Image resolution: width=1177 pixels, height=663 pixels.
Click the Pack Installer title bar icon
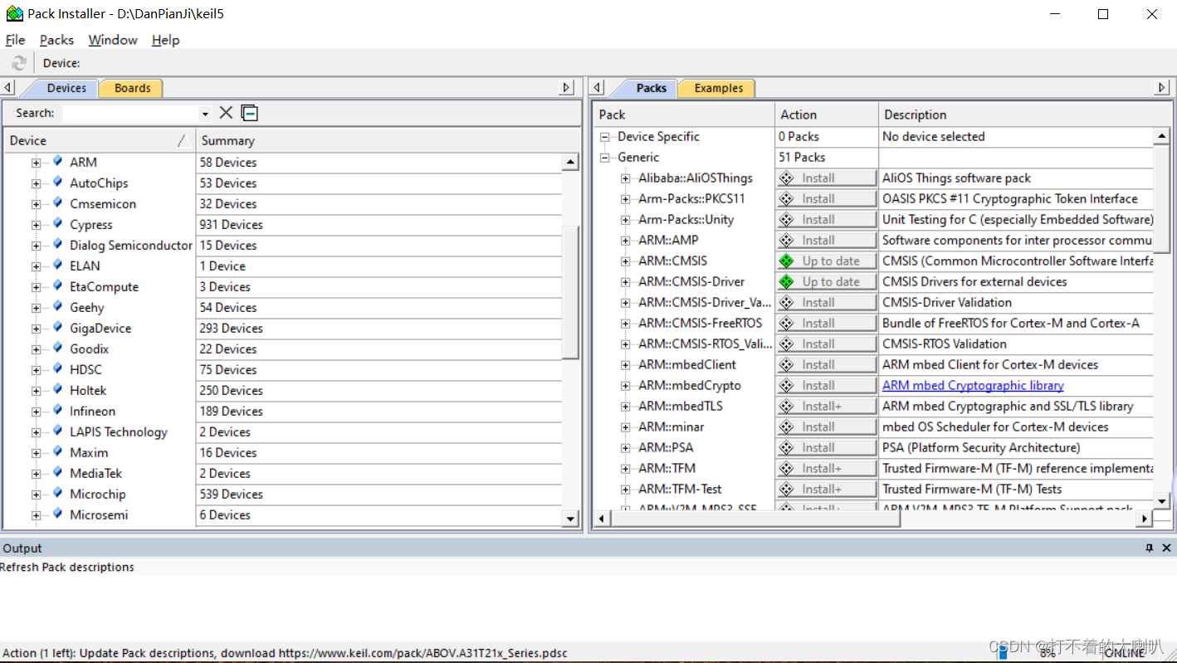tap(14, 13)
